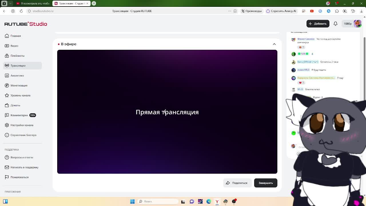
Task: Open notifications bell icon
Action: click(335, 24)
